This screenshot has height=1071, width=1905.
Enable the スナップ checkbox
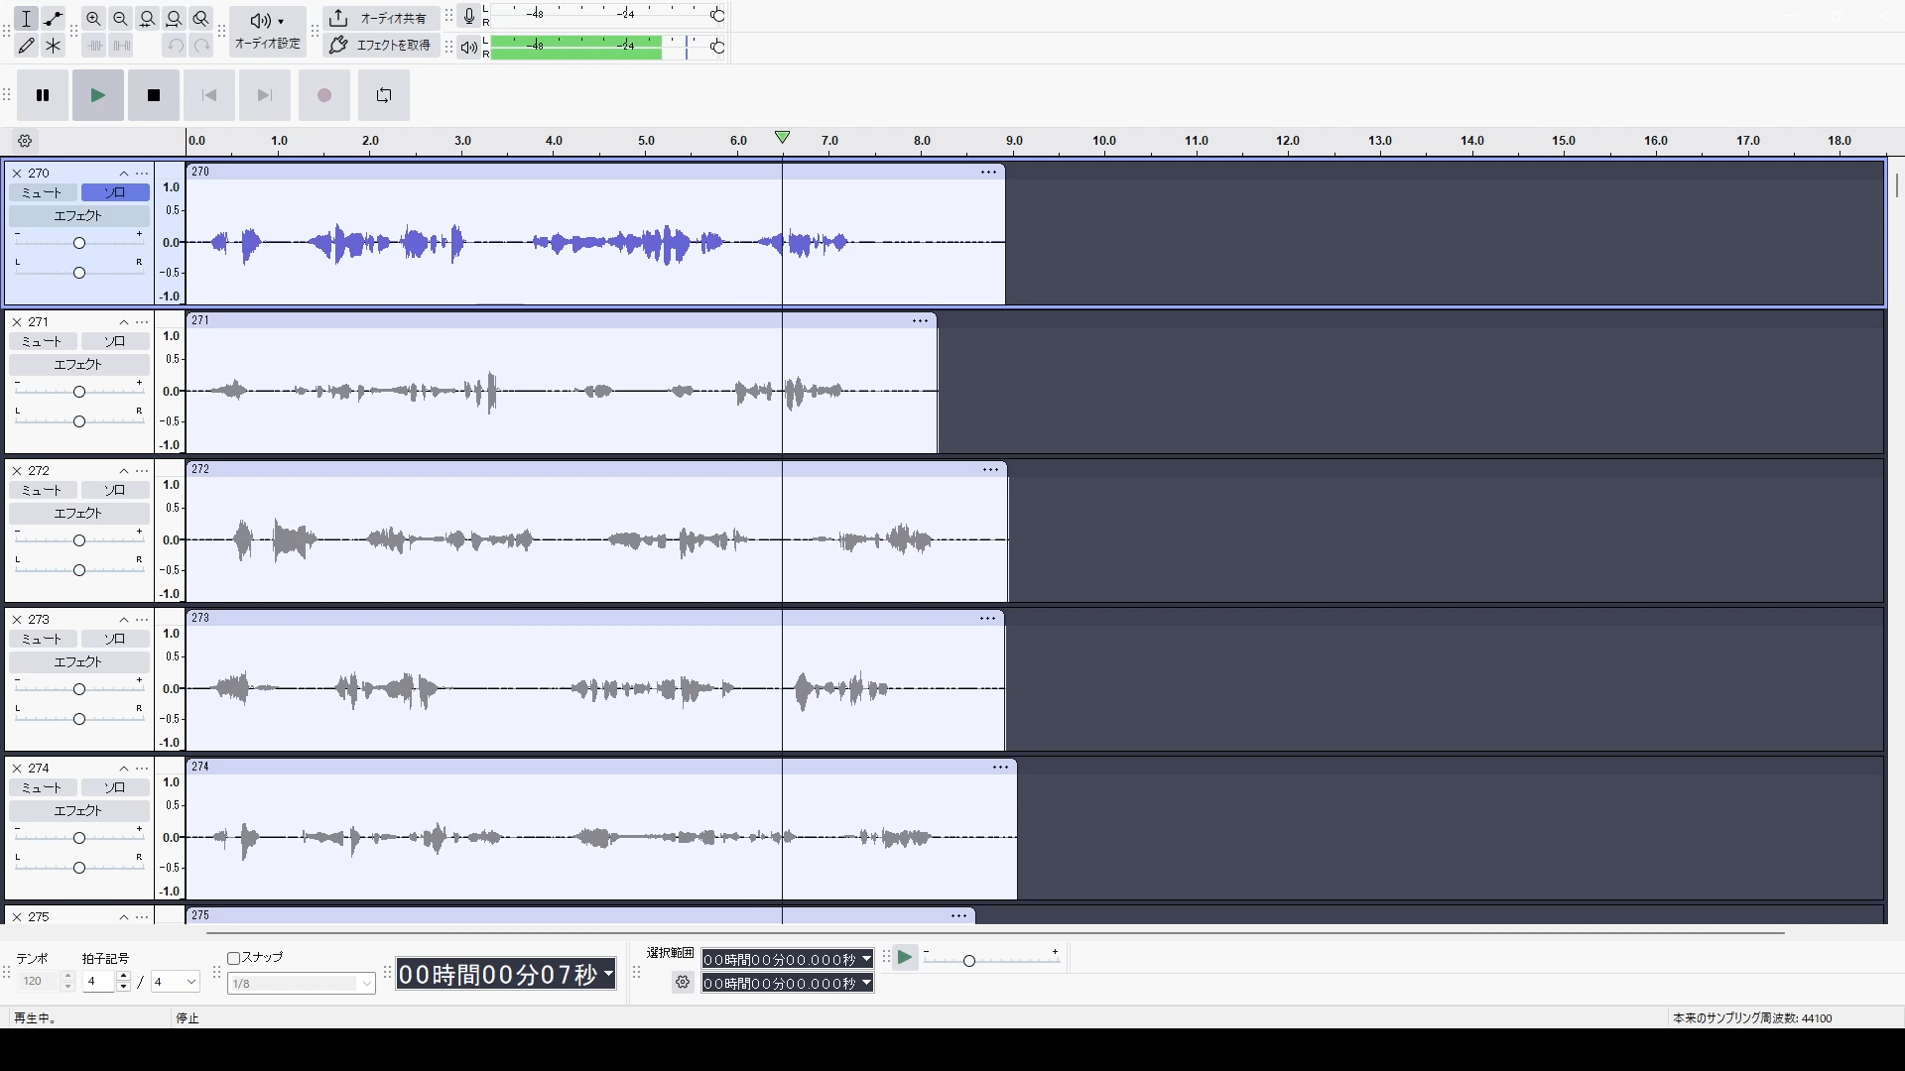click(x=234, y=958)
